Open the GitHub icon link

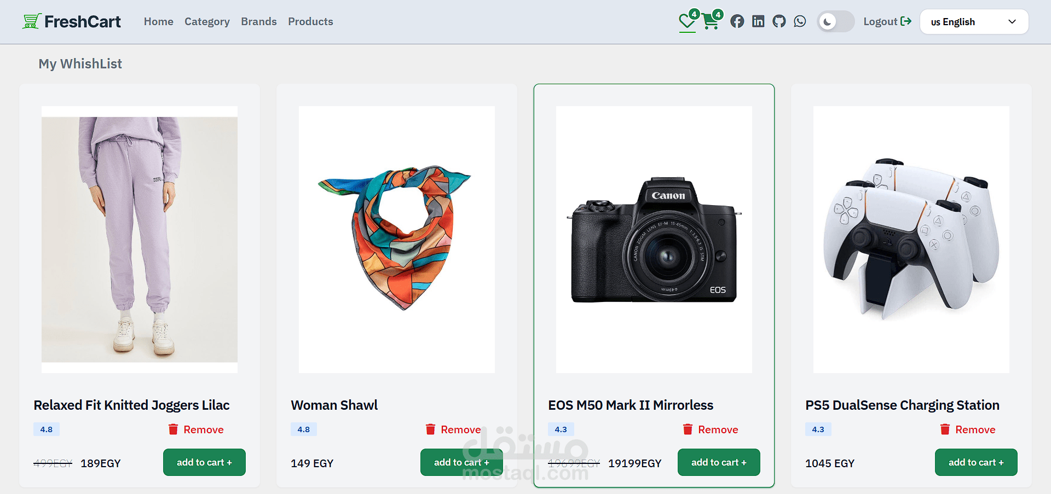[x=779, y=21]
